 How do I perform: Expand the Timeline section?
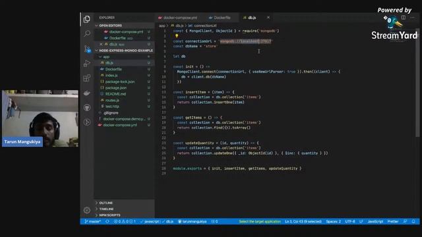pos(106,209)
